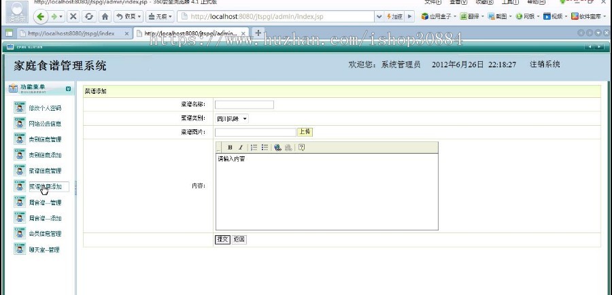Open 菜谱信息管理 menu item
Screen dimensions: 612x295
[x=45, y=171]
